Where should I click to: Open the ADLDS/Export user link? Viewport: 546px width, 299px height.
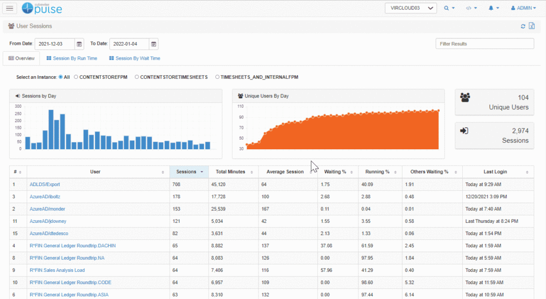click(44, 184)
